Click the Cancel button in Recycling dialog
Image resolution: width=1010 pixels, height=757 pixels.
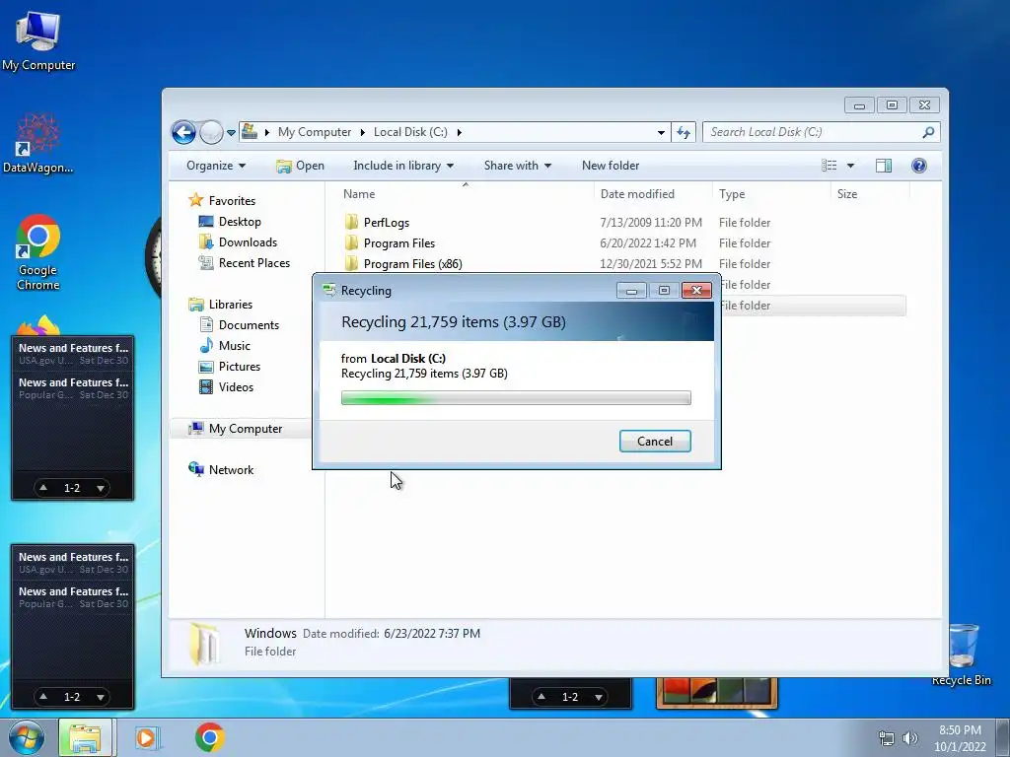click(655, 442)
